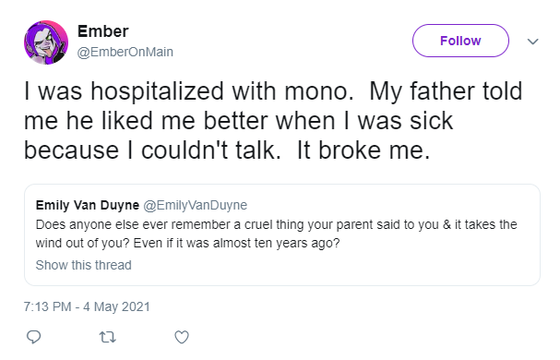This screenshot has height=360, width=560.
Task: Open Ember's purple profile avatar
Action: (x=46, y=42)
